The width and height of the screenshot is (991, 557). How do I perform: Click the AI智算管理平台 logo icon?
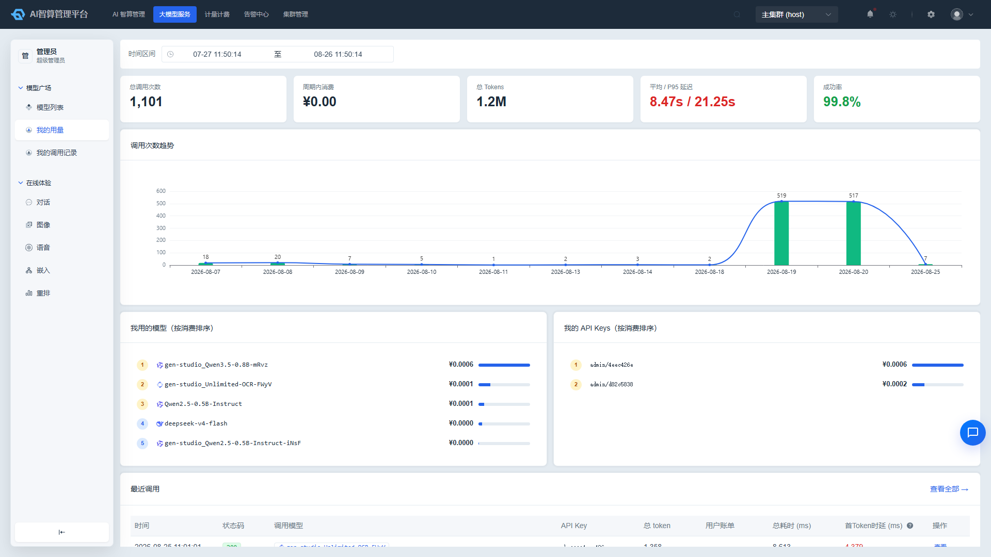click(18, 14)
